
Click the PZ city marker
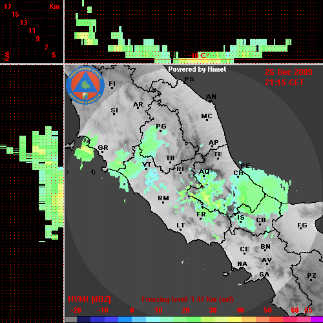pyautogui.click(x=311, y=280)
